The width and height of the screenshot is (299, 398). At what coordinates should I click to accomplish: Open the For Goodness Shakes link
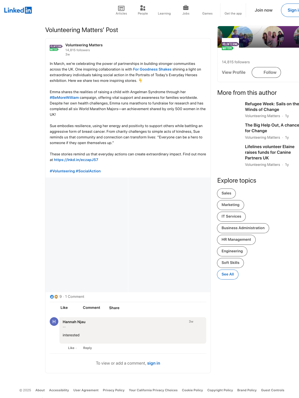point(152,69)
